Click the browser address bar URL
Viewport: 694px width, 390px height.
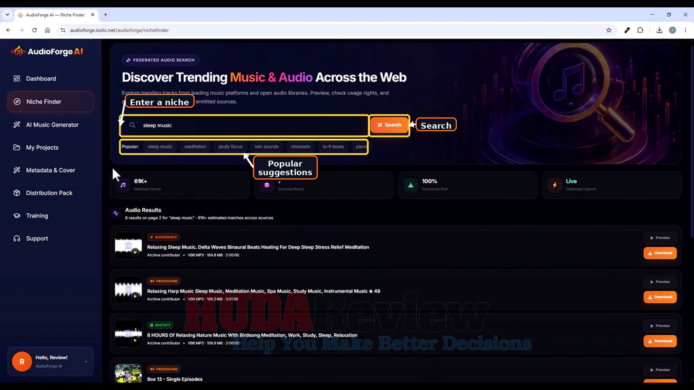click(x=119, y=30)
